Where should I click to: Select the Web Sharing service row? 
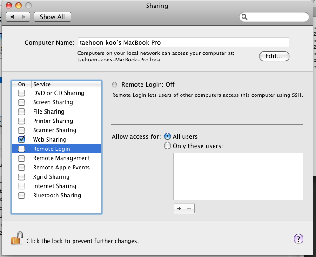[57, 140]
